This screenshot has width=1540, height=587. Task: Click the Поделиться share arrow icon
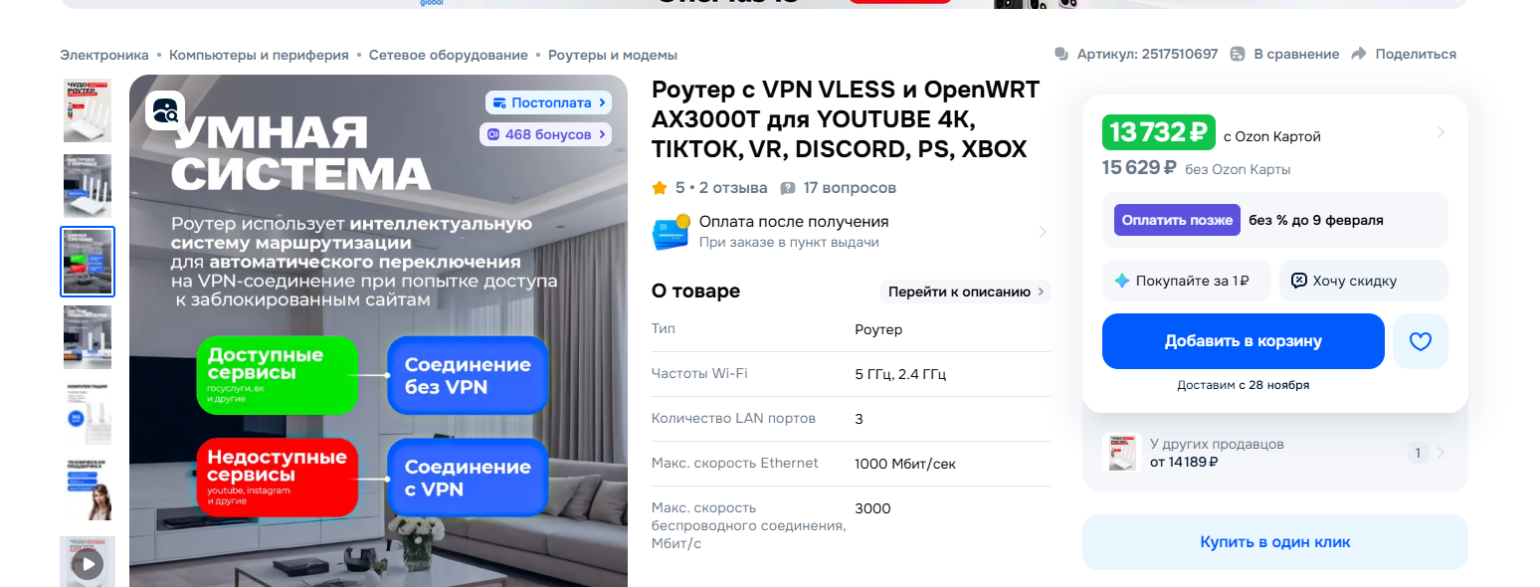[1359, 54]
